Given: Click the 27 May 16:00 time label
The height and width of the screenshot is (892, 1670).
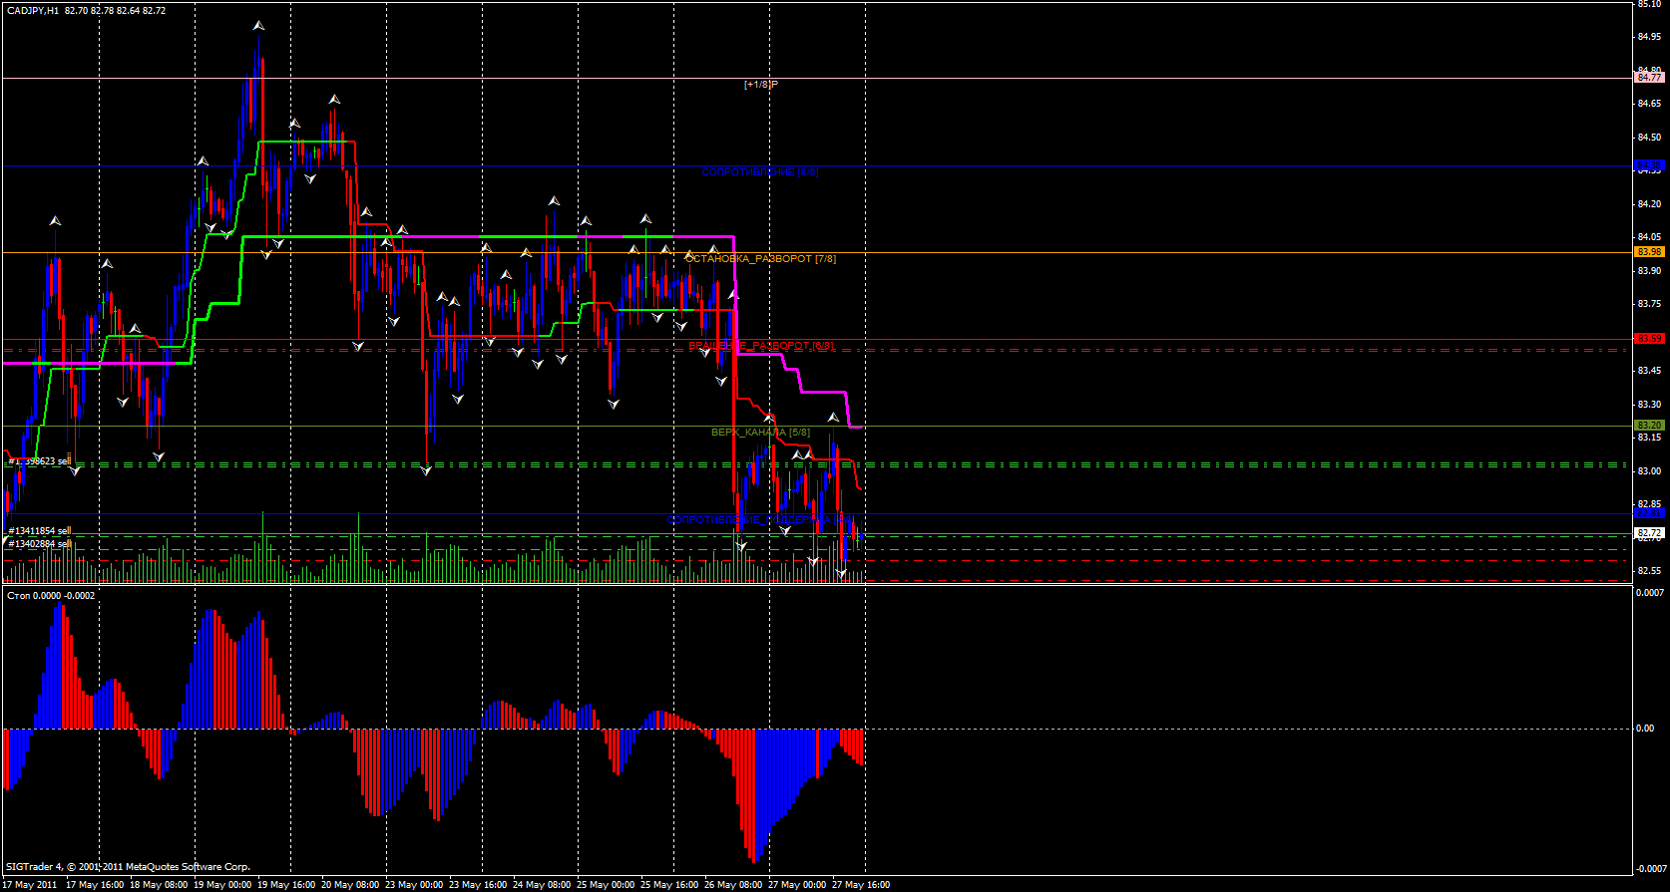Looking at the screenshot, I should click(x=861, y=885).
